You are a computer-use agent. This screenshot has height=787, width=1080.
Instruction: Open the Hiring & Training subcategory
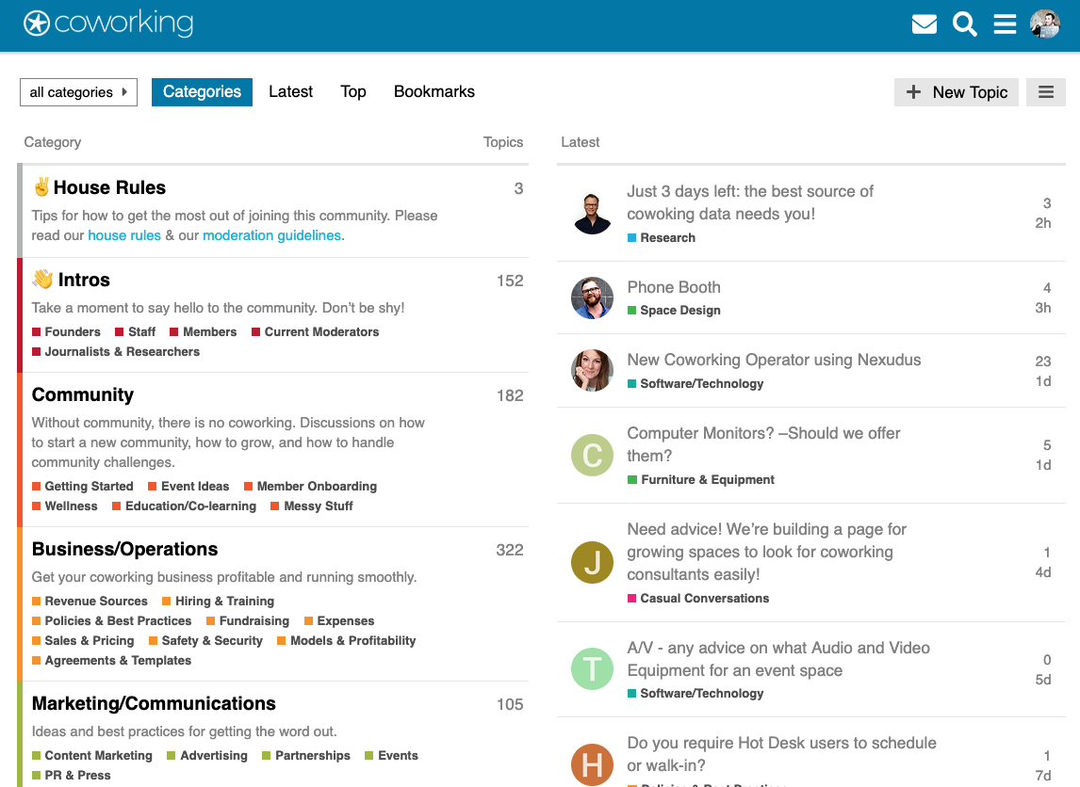219,602
